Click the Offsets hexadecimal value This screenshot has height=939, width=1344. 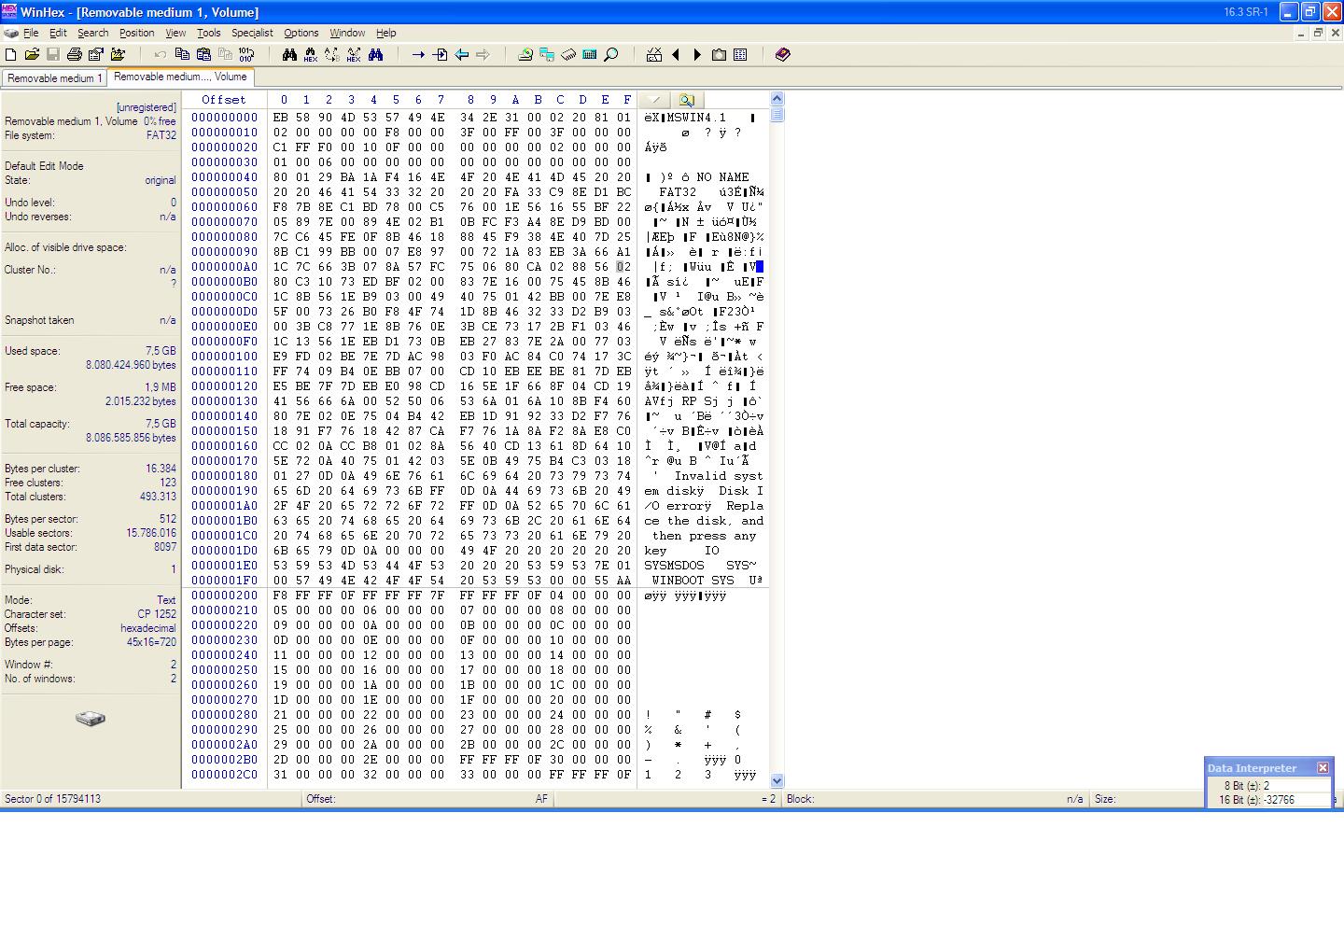[x=148, y=628]
